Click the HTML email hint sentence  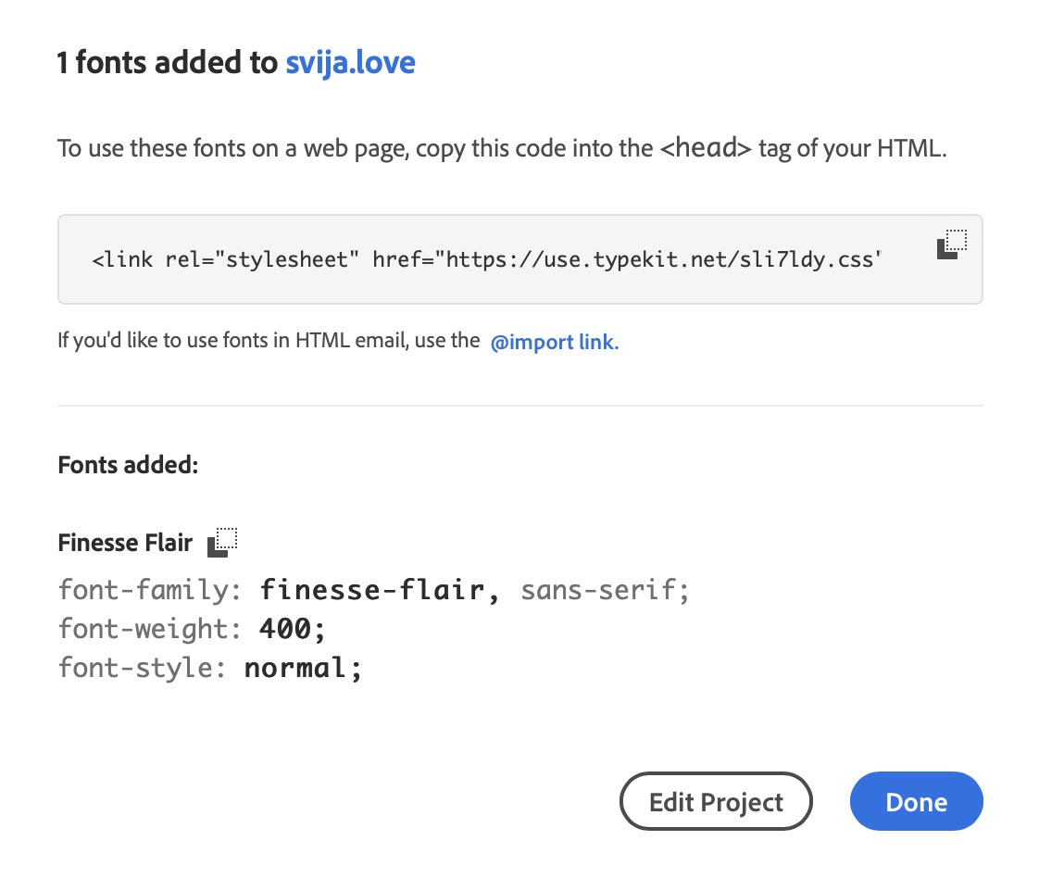click(269, 342)
